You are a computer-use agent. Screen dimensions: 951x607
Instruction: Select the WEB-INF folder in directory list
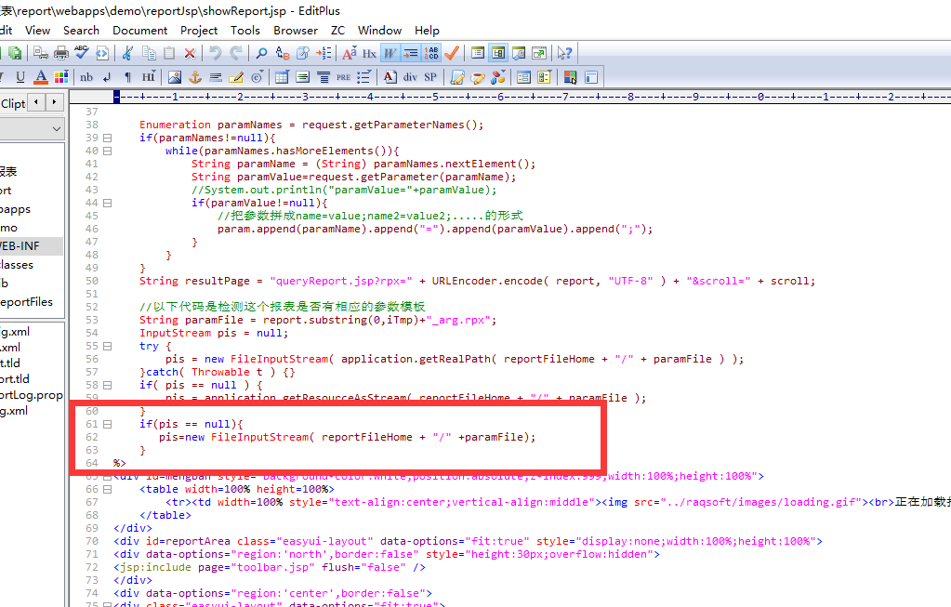[32, 245]
